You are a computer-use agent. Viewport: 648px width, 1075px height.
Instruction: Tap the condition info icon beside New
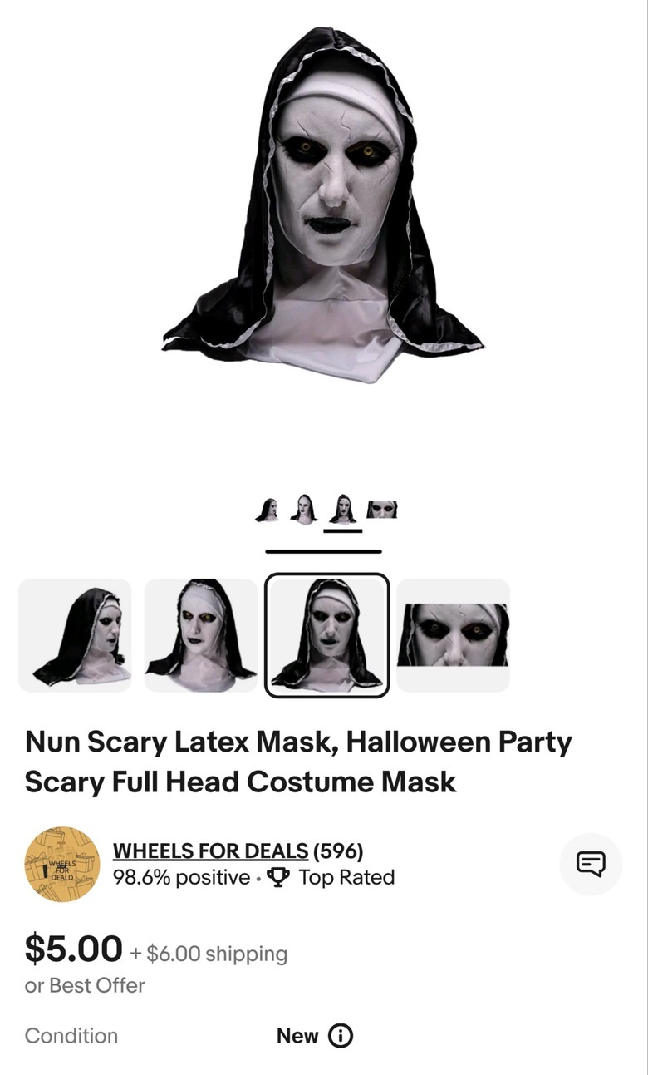341,1036
